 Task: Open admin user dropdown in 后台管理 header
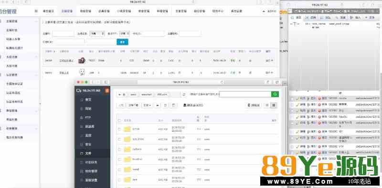pyautogui.click(x=269, y=11)
